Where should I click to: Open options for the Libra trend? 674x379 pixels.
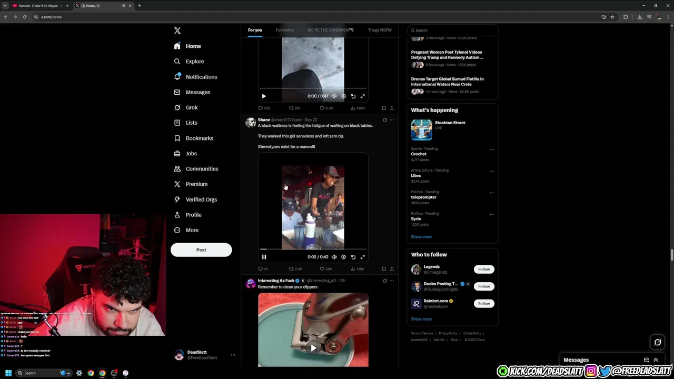[492, 171]
